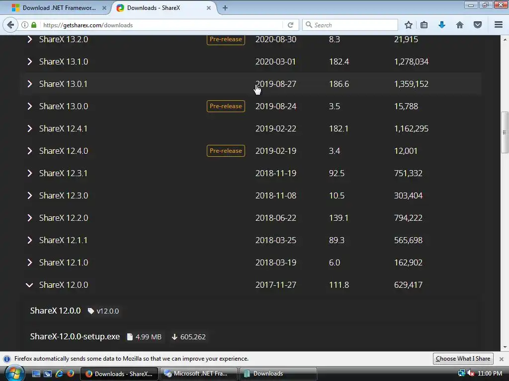The height and width of the screenshot is (381, 509).
Task: Close the Downloads - ShareX tab
Action: pos(209,8)
